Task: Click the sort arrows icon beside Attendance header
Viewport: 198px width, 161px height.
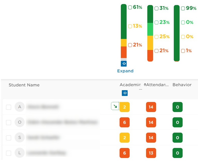Action: pos(145,85)
